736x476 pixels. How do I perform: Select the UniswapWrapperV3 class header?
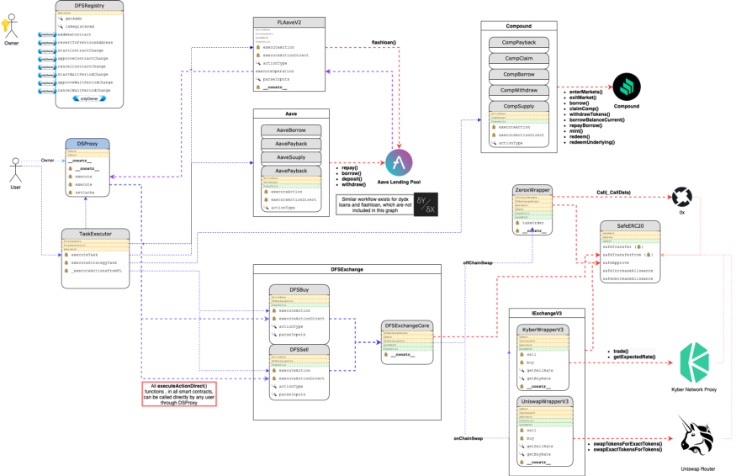(544, 401)
